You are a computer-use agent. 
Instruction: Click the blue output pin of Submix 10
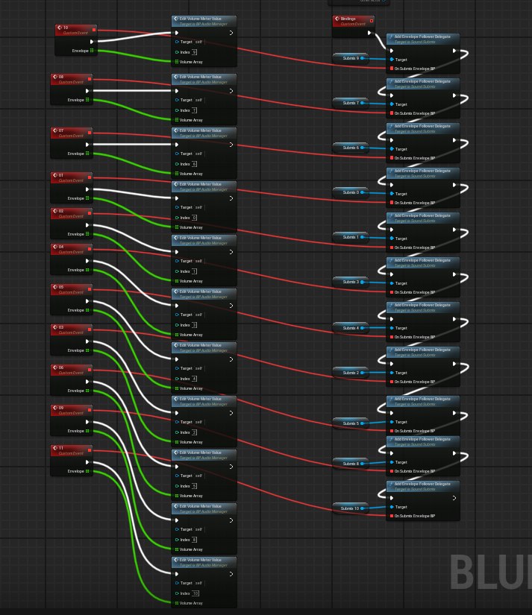pos(362,508)
